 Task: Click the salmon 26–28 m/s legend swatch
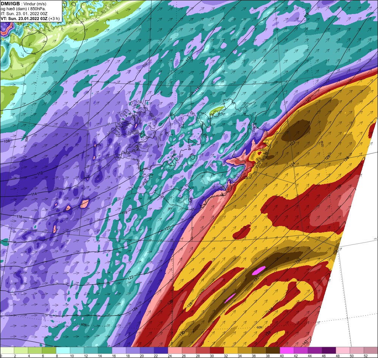[x=189, y=350]
